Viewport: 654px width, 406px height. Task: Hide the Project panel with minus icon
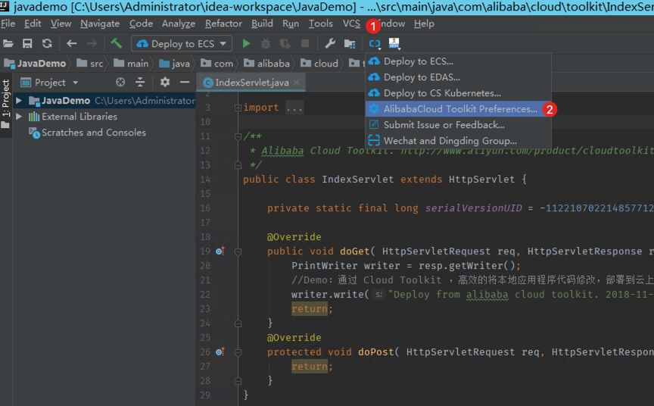click(x=185, y=83)
